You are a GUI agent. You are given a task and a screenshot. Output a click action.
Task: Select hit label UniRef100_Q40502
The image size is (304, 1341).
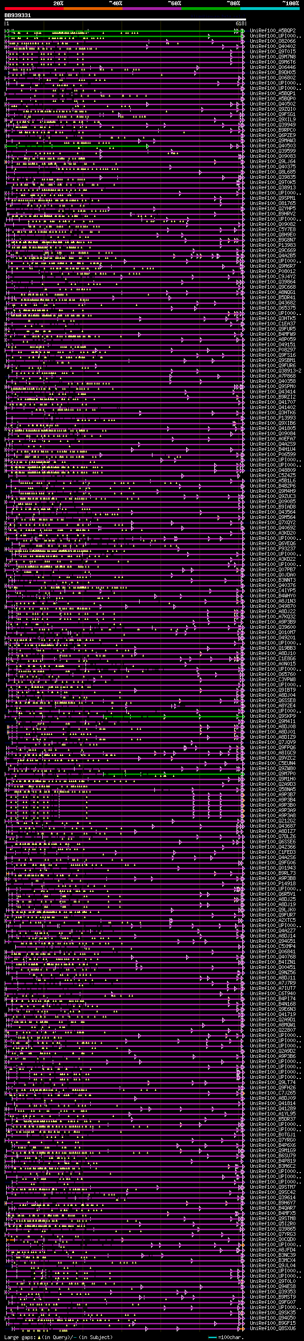[x=273, y=104]
